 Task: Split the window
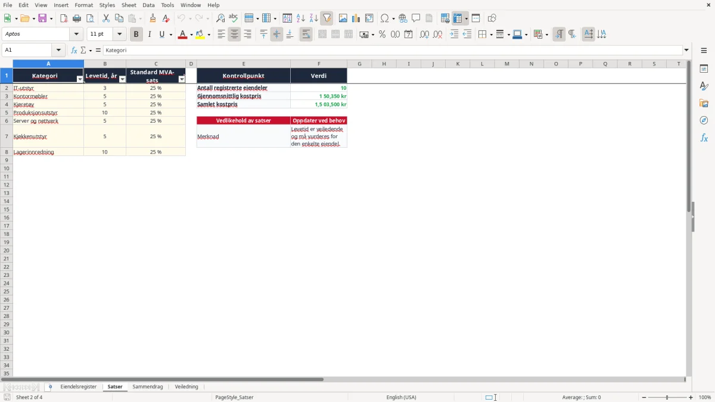coord(475,18)
